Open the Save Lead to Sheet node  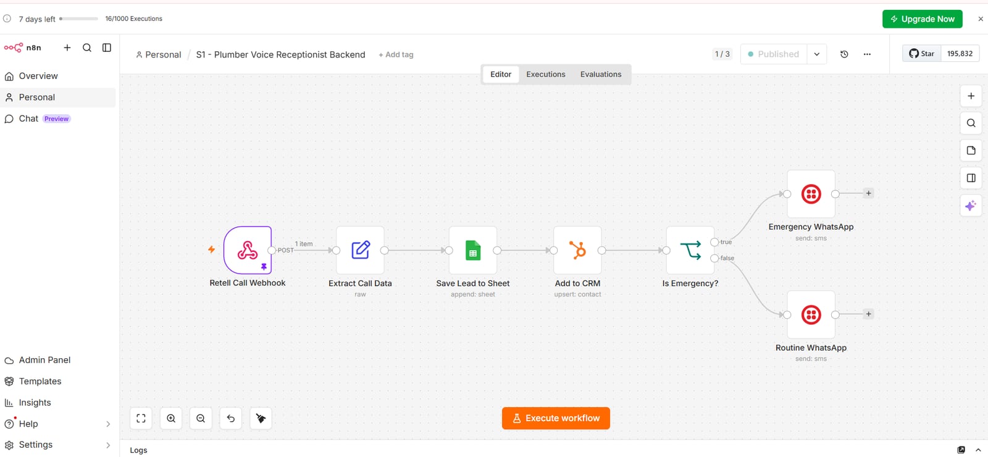(473, 250)
